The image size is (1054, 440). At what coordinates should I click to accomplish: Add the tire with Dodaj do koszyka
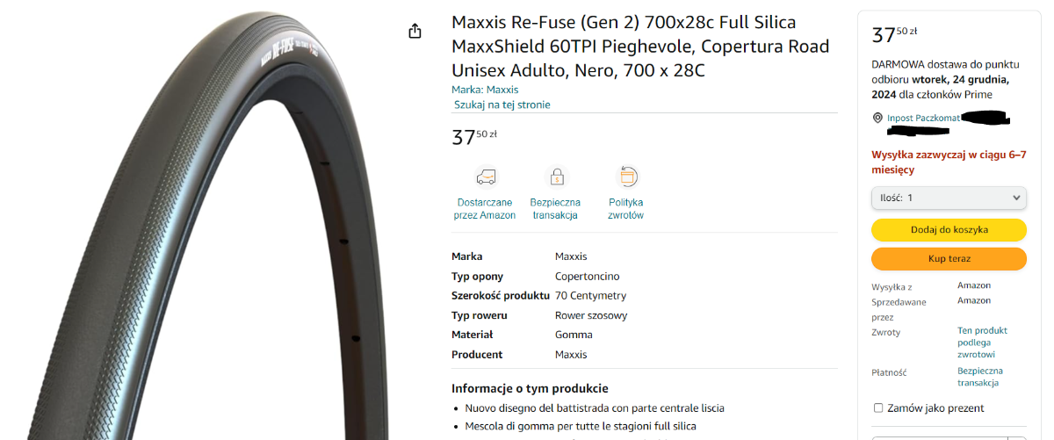(x=949, y=229)
